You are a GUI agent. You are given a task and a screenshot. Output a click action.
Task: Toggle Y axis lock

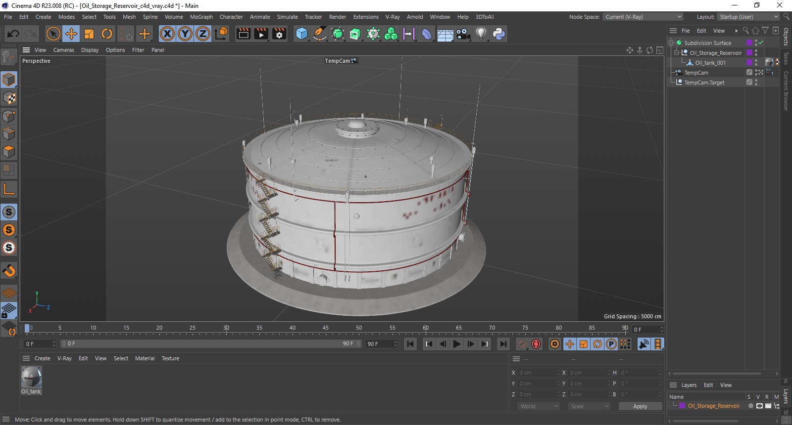point(185,34)
